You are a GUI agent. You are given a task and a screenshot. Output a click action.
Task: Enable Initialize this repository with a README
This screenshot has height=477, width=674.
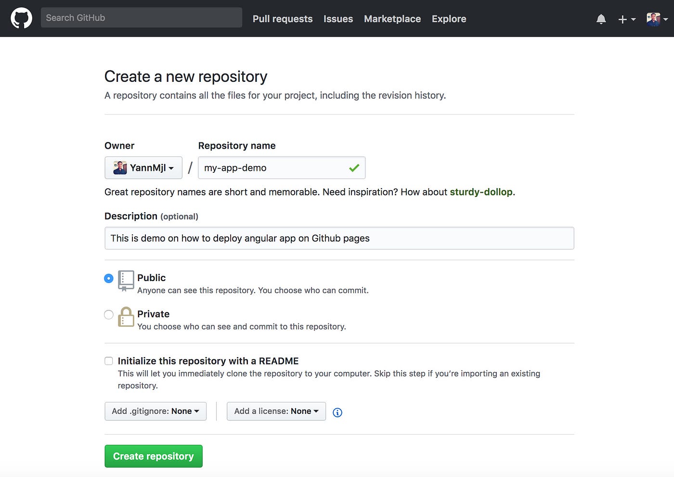[109, 361]
